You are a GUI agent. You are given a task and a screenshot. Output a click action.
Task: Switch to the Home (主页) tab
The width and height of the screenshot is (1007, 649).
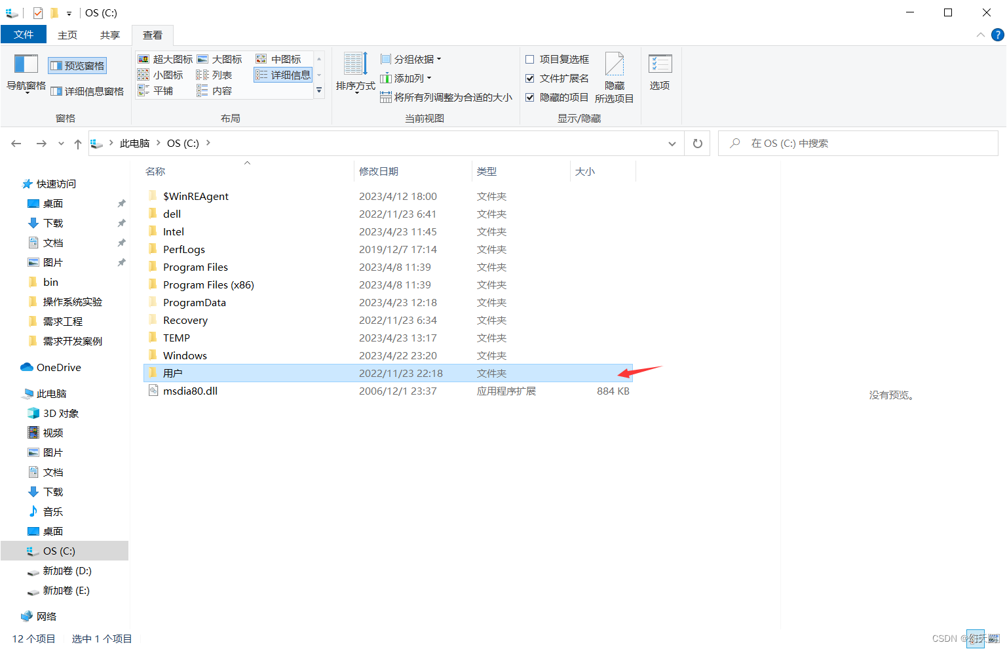coord(67,35)
